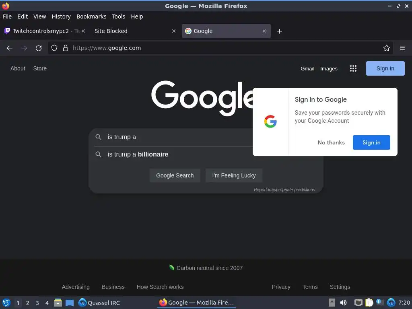The height and width of the screenshot is (309, 412).
Task: Open the Help menu
Action: point(137,16)
